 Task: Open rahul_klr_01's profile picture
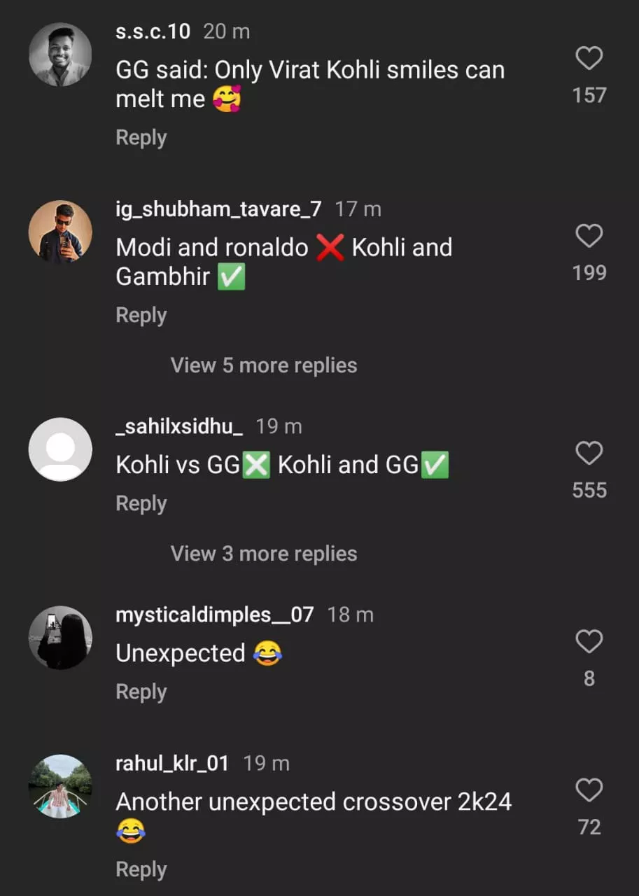[x=60, y=786]
